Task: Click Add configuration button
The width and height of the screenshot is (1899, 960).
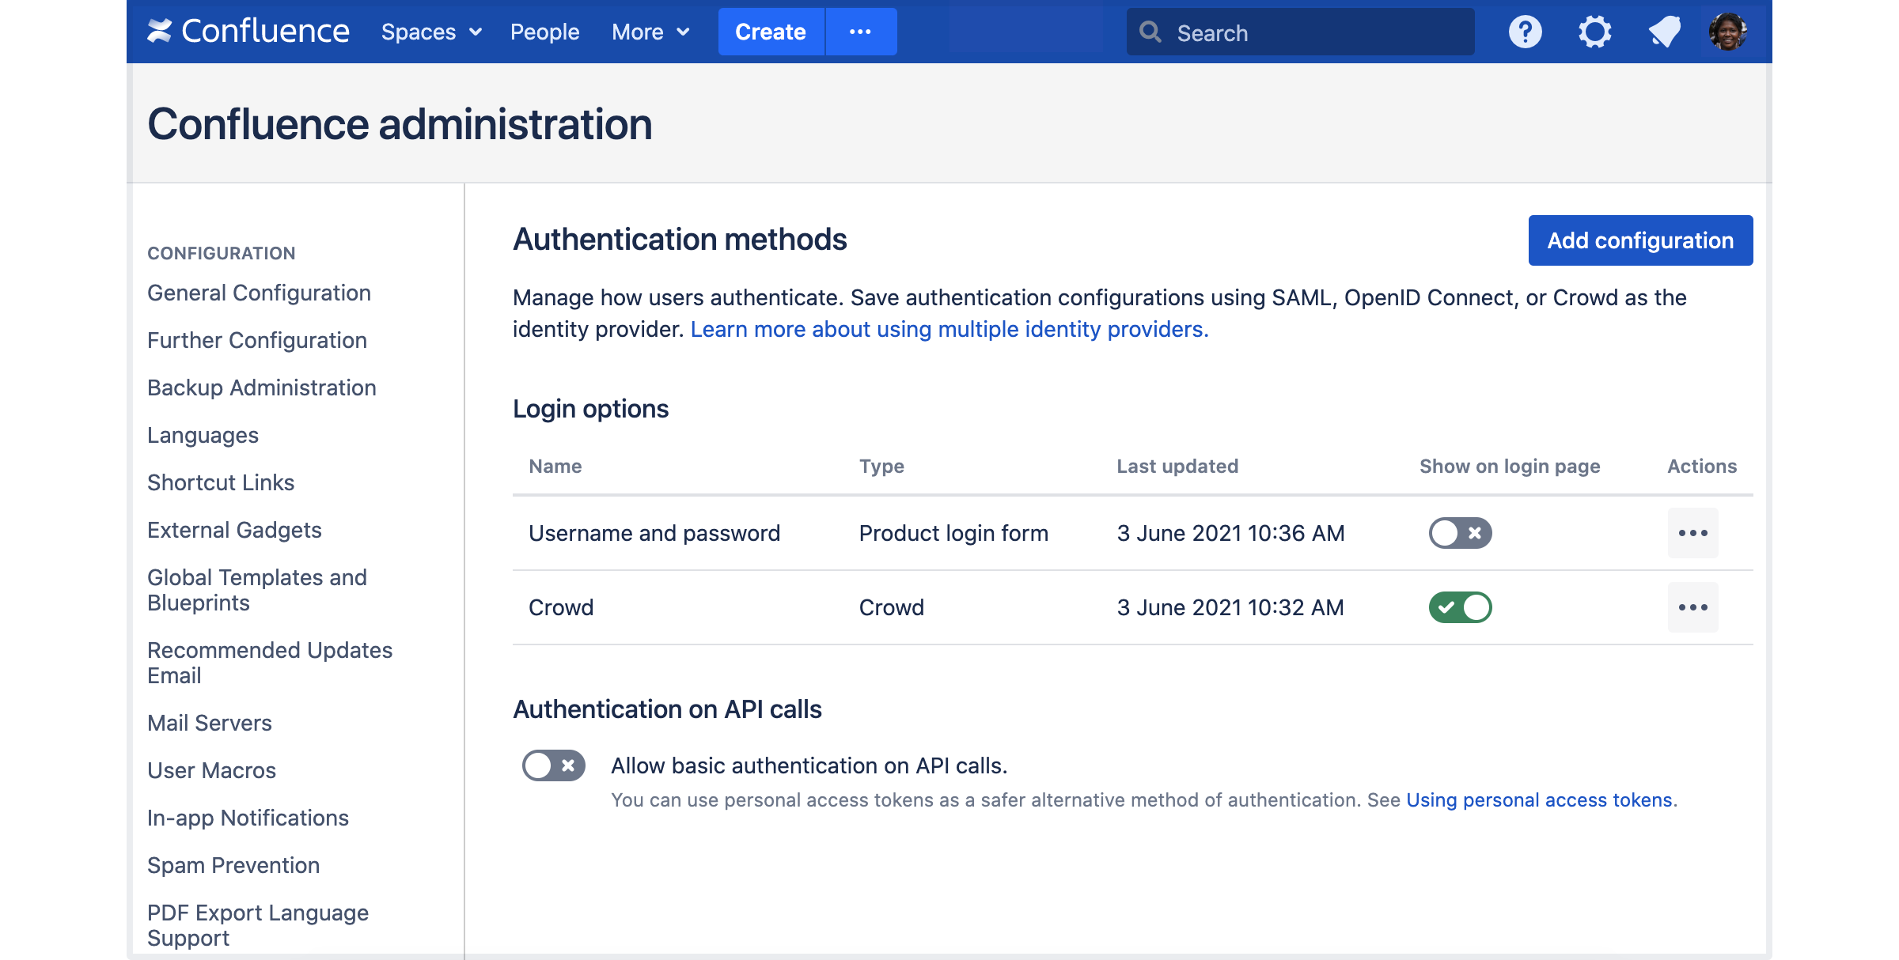Action: [1640, 240]
